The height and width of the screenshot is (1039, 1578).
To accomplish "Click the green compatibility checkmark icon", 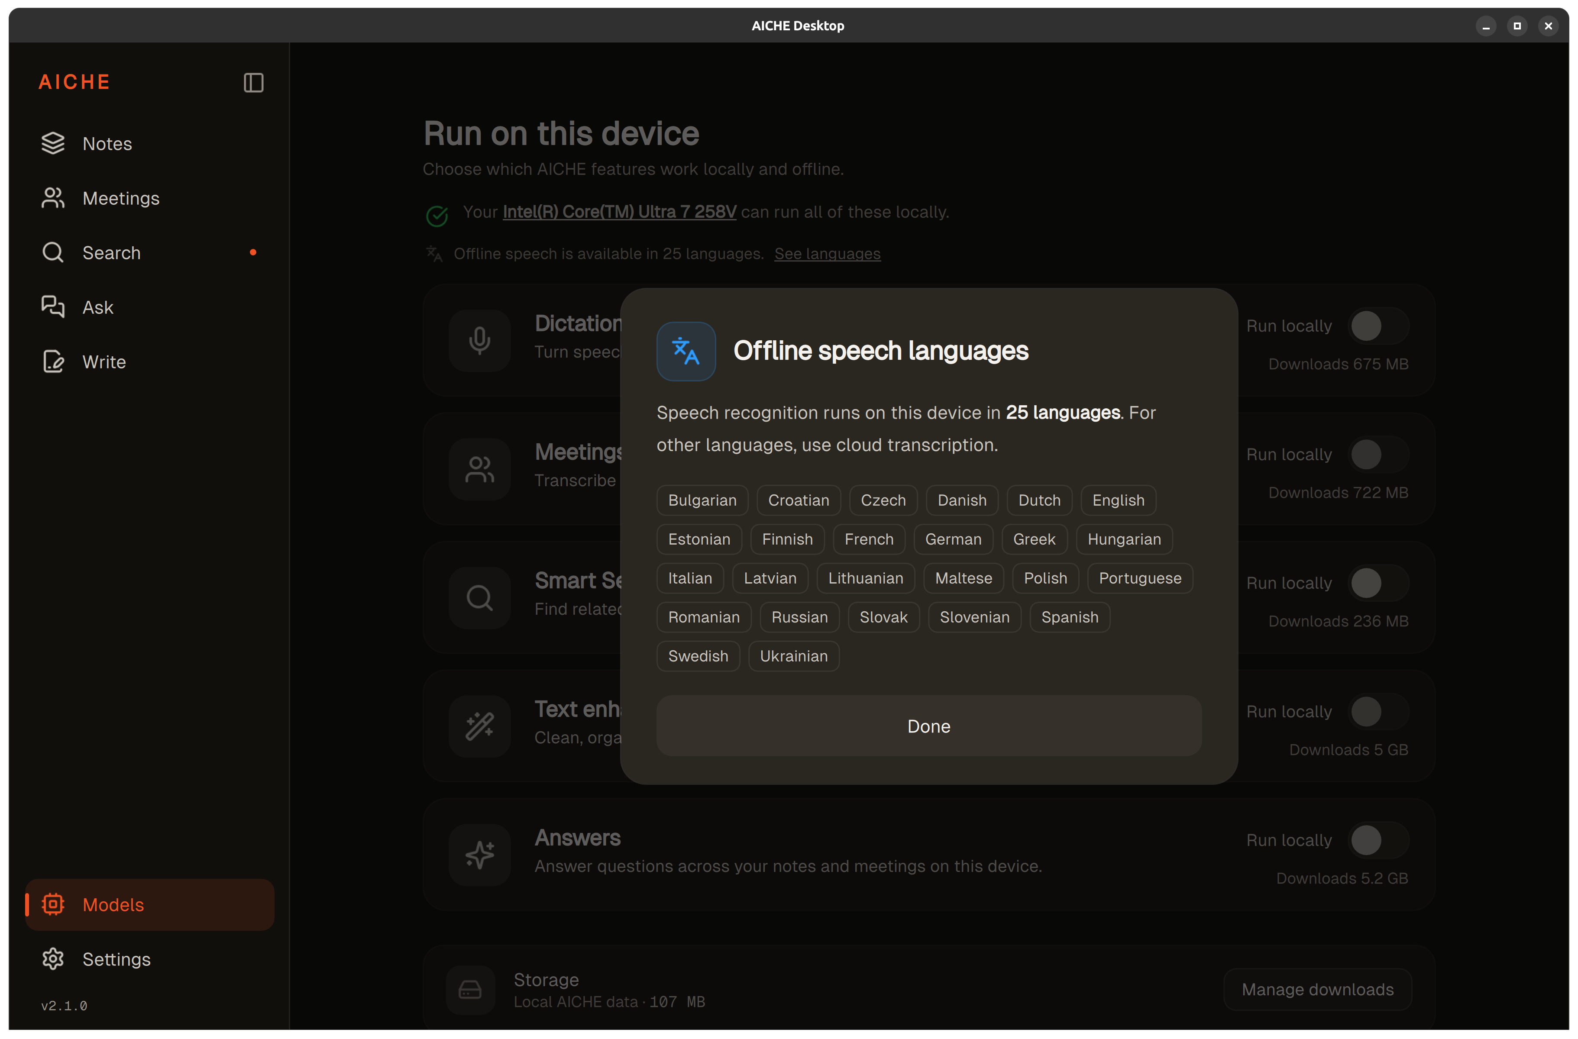I will [x=437, y=215].
